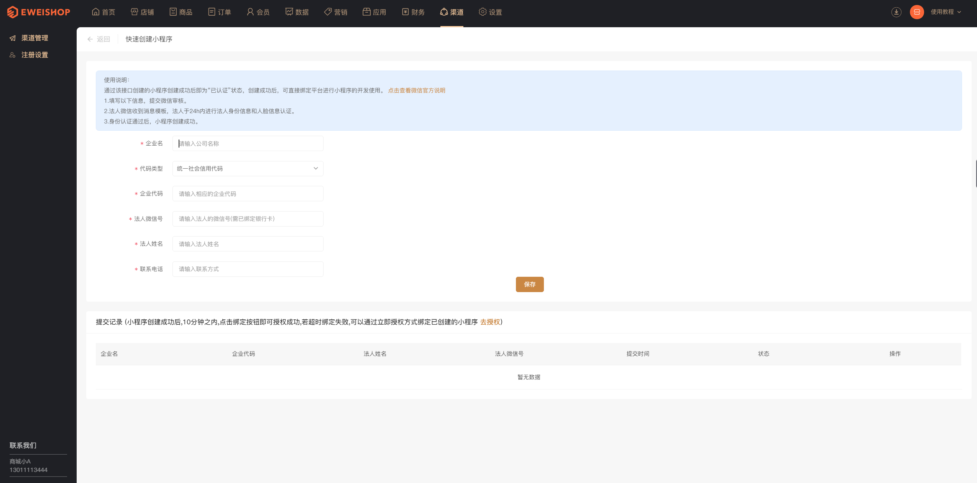Click the 财务 finance icon
This screenshot has width=977, height=483.
406,12
